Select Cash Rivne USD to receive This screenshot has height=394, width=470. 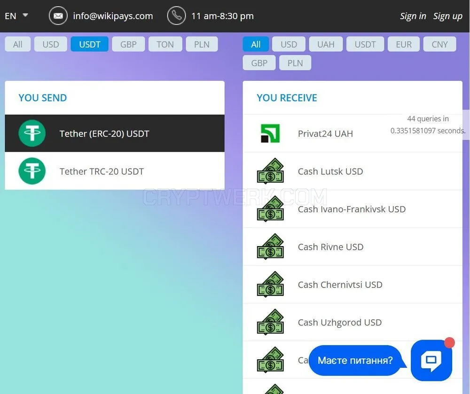click(x=352, y=247)
